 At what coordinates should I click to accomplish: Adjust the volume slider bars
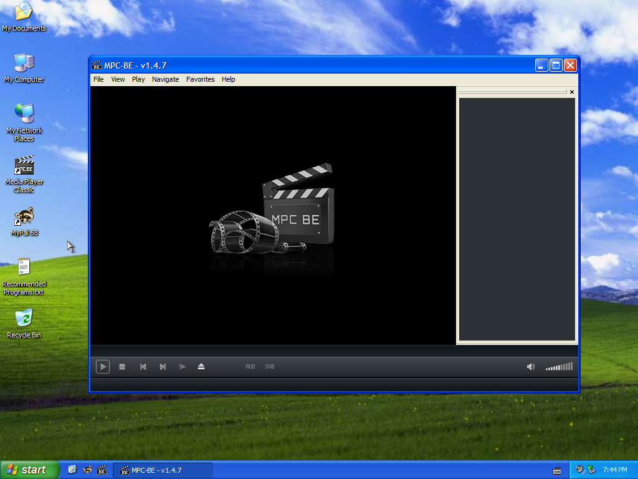[559, 367]
